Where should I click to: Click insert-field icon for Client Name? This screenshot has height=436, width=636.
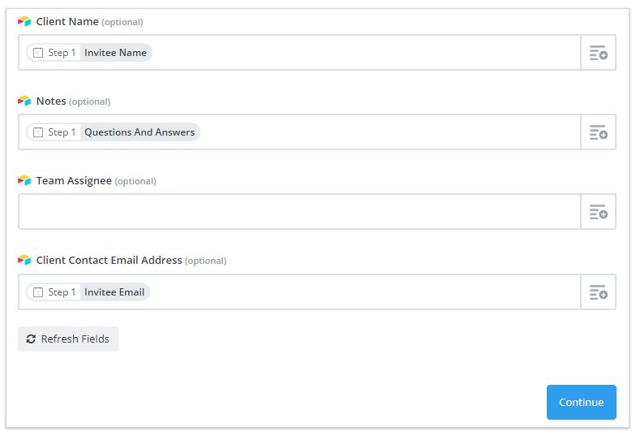(598, 54)
